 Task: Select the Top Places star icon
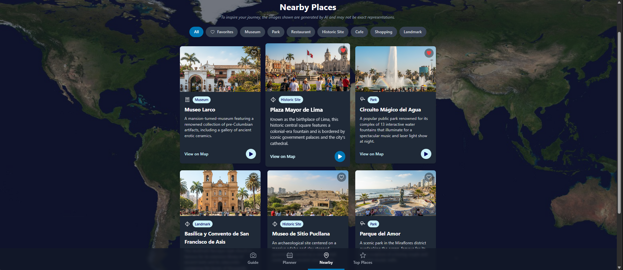[x=363, y=255]
